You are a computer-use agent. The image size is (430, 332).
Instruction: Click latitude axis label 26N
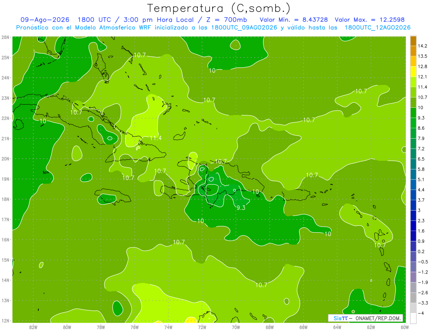(5, 37)
